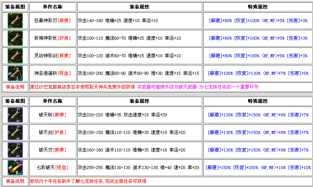This screenshot has height=187, width=313.
Task: Click the 祈祷神彩杖 staff icon
Action: pyautogui.click(x=15, y=38)
